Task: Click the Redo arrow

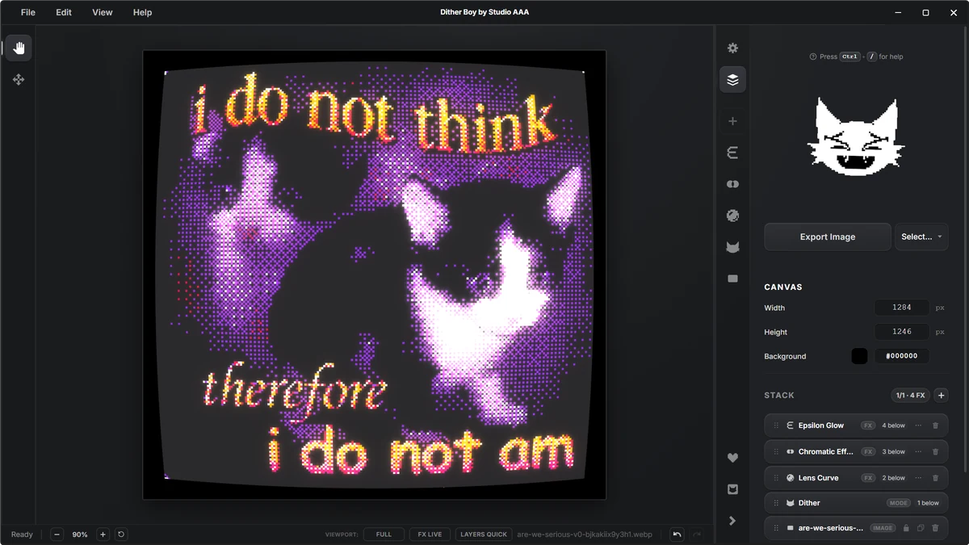Action: tap(697, 535)
